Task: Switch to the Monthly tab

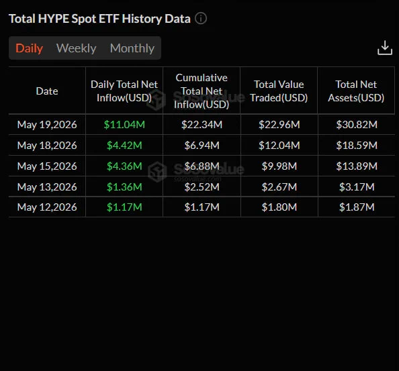Action: [x=132, y=48]
